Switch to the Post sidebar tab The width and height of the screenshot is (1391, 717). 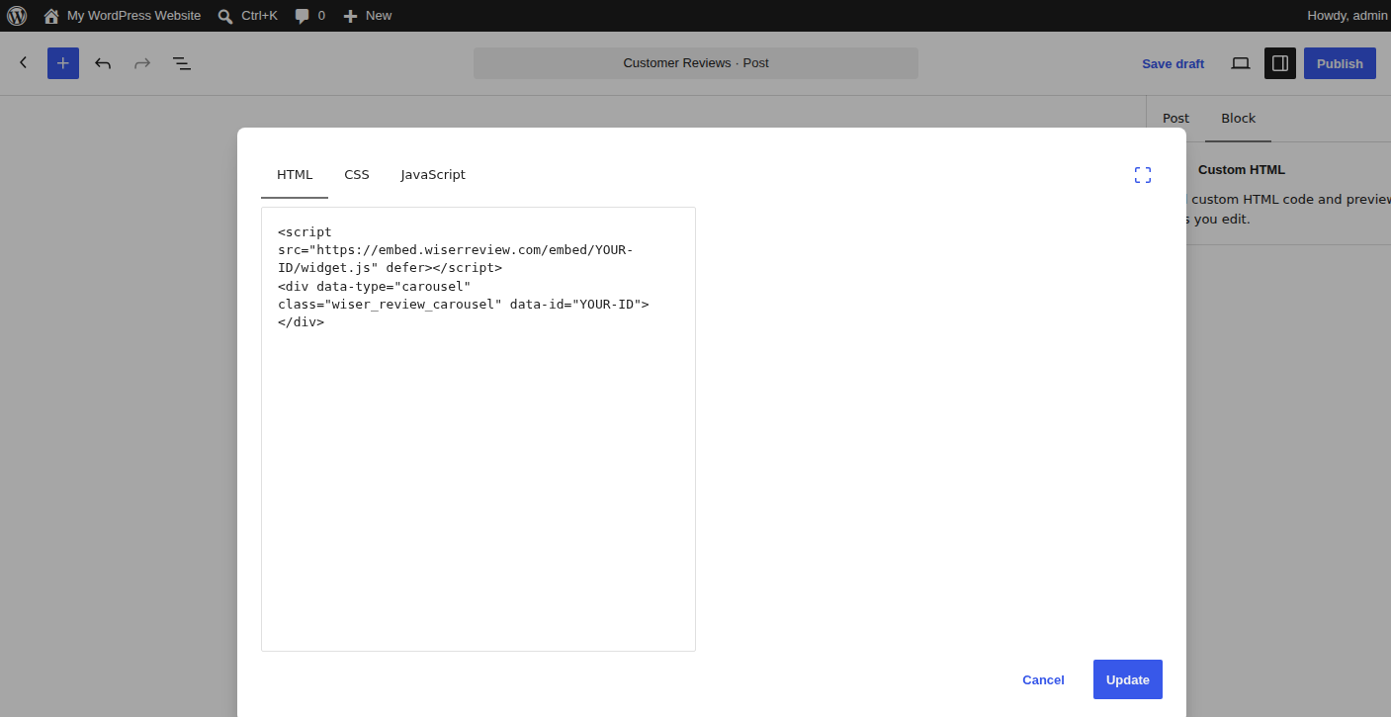(1175, 119)
